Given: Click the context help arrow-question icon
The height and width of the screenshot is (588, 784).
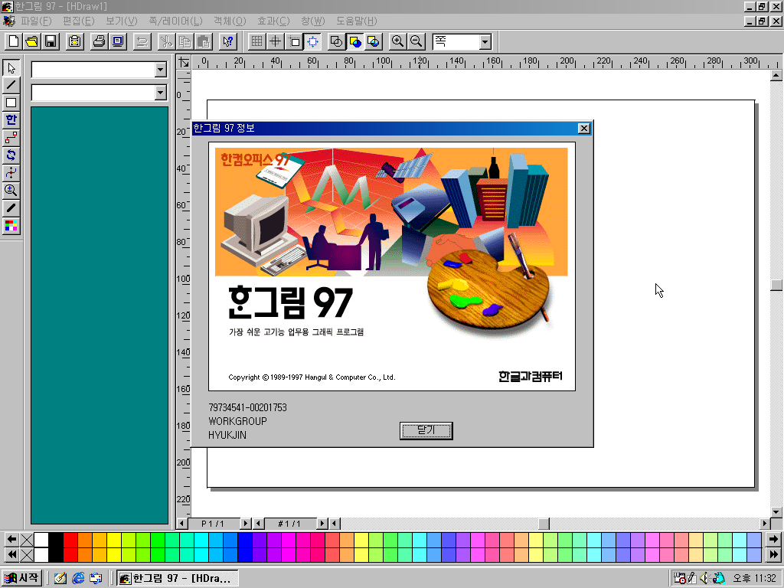Looking at the screenshot, I should pyautogui.click(x=227, y=41).
